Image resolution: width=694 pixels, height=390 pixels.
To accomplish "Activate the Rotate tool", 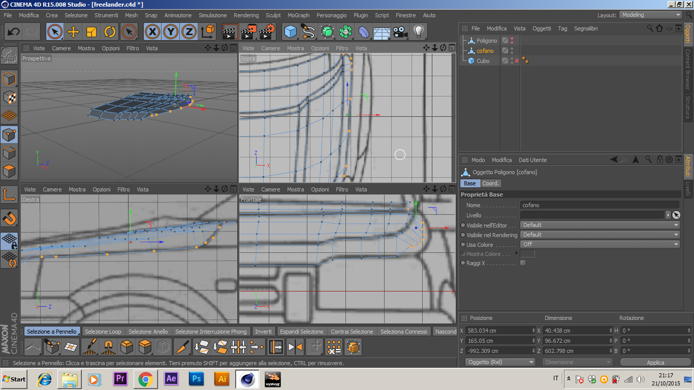I will click(x=110, y=32).
